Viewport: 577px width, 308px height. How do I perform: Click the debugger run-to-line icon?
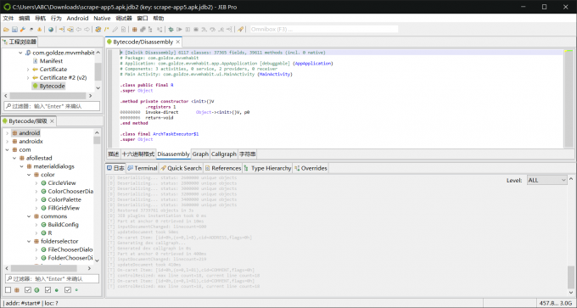point(229,30)
